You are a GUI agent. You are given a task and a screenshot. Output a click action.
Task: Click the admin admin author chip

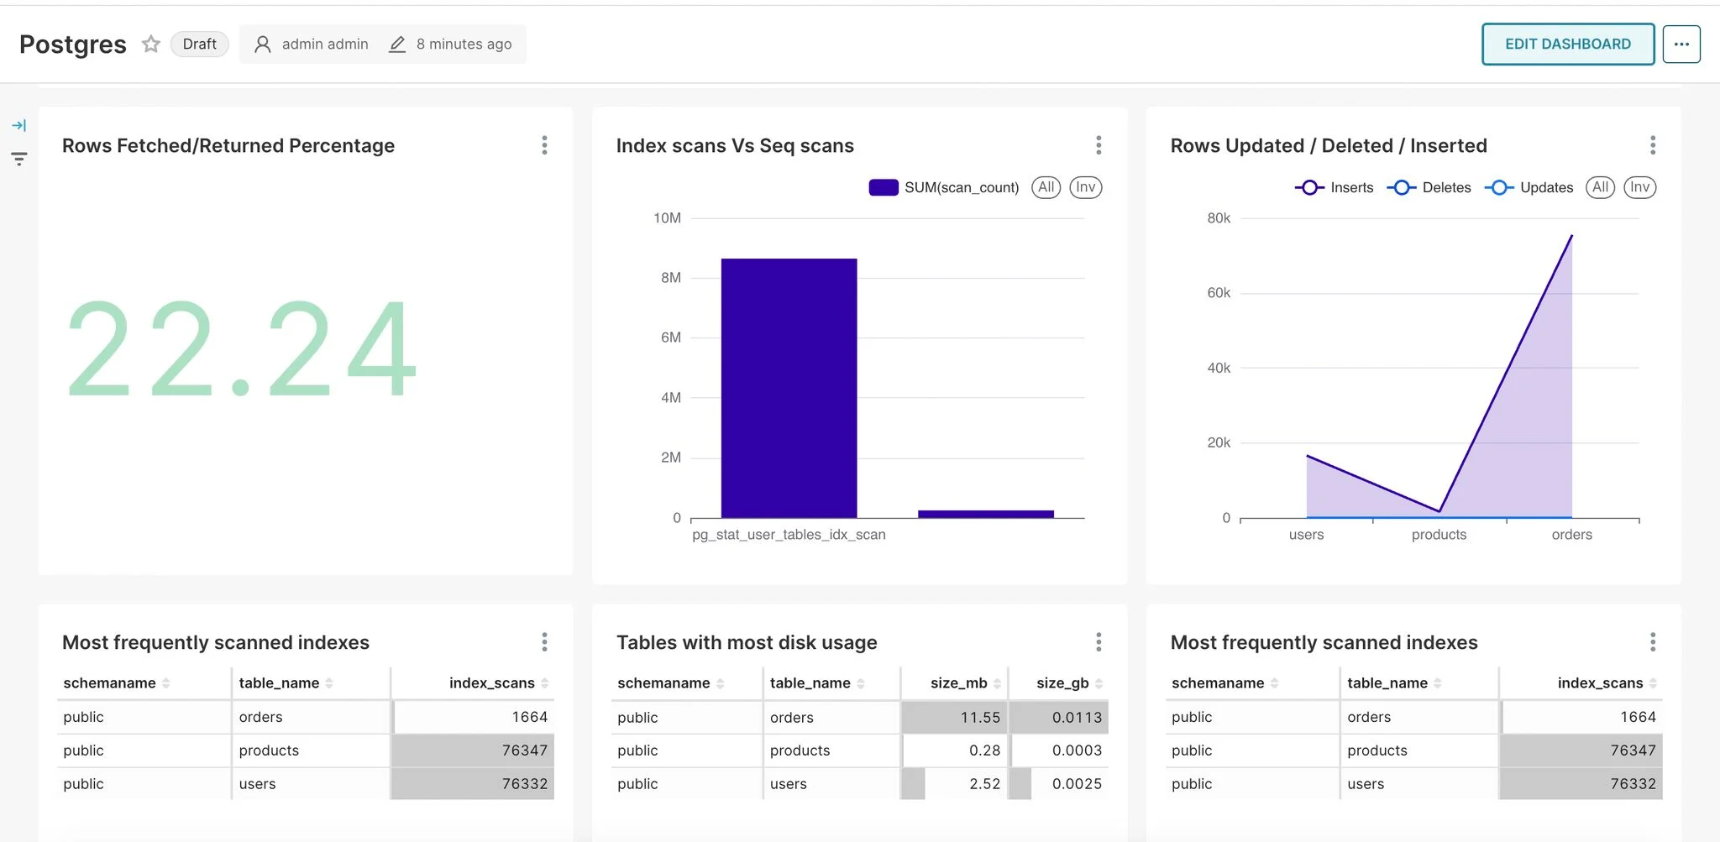[309, 44]
